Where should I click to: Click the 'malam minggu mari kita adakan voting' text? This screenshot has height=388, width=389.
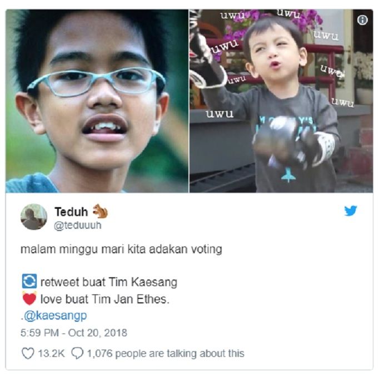click(121, 249)
